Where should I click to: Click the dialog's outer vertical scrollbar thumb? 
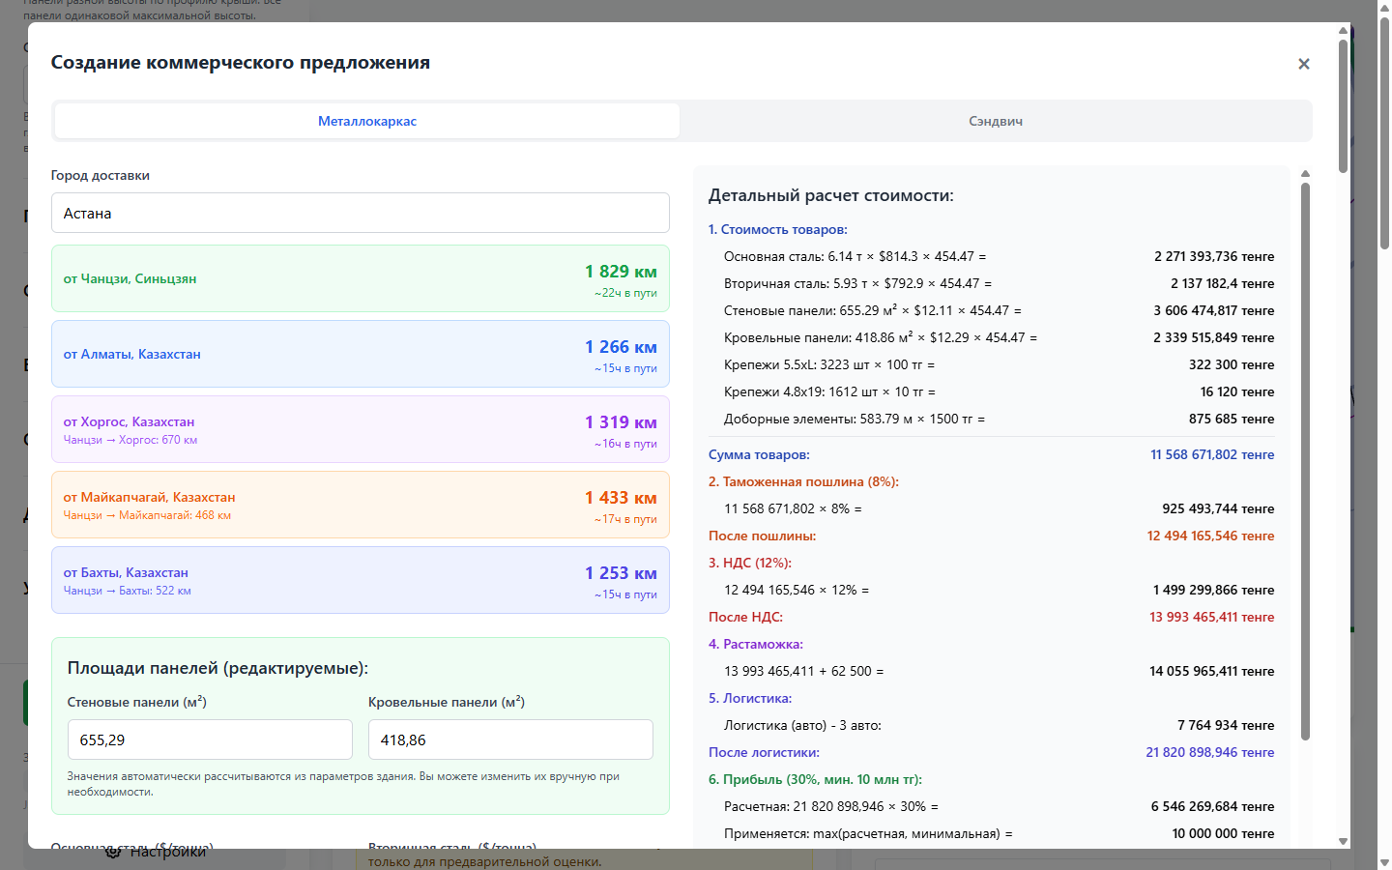[x=1343, y=106]
